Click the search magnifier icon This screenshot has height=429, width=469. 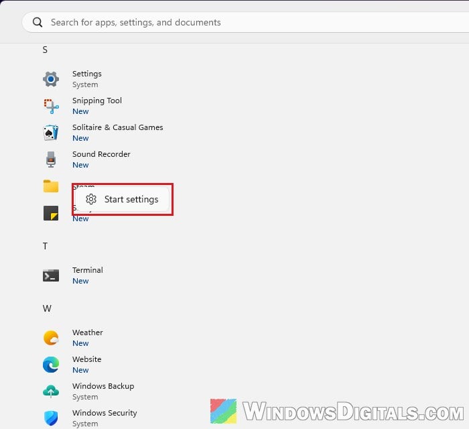38,22
